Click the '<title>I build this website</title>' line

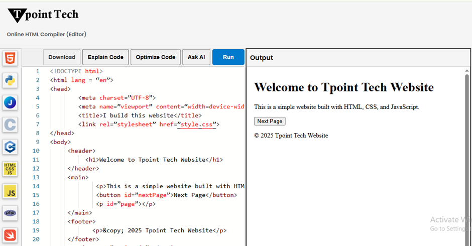(x=140, y=115)
